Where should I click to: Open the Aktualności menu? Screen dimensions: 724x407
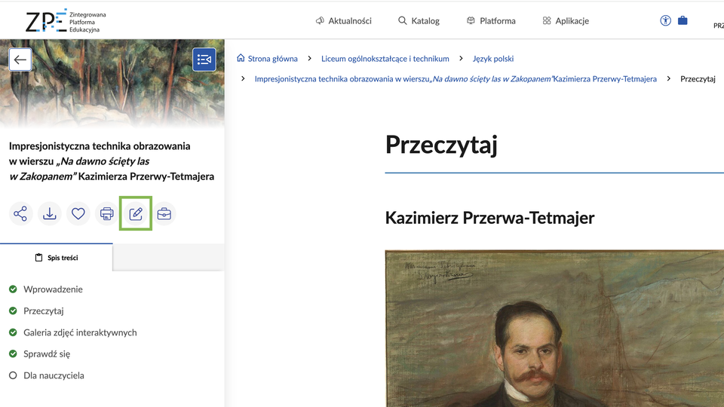343,21
